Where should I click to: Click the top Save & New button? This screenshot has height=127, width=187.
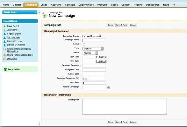click(x=122, y=25)
